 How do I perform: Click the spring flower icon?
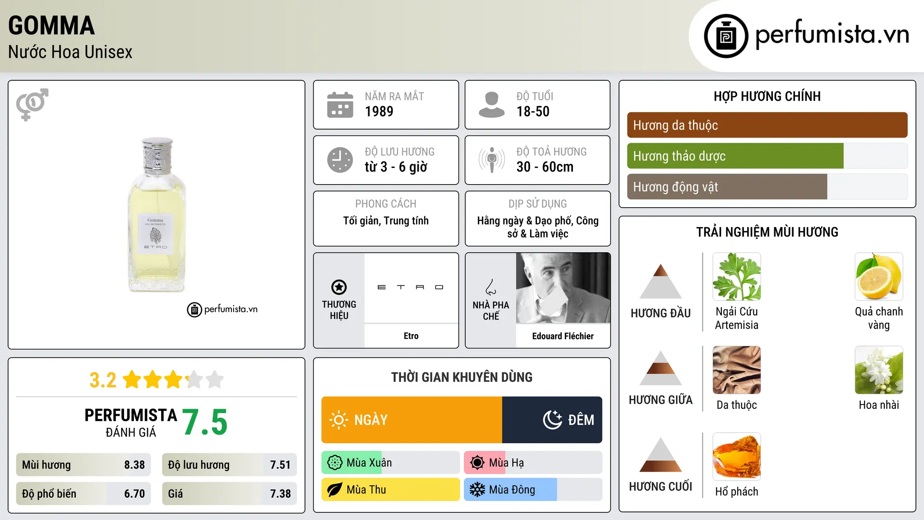(335, 463)
